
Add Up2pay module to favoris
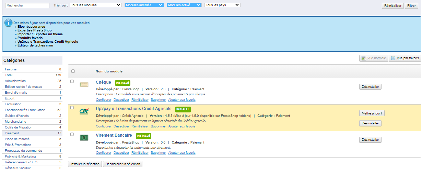coord(182,126)
